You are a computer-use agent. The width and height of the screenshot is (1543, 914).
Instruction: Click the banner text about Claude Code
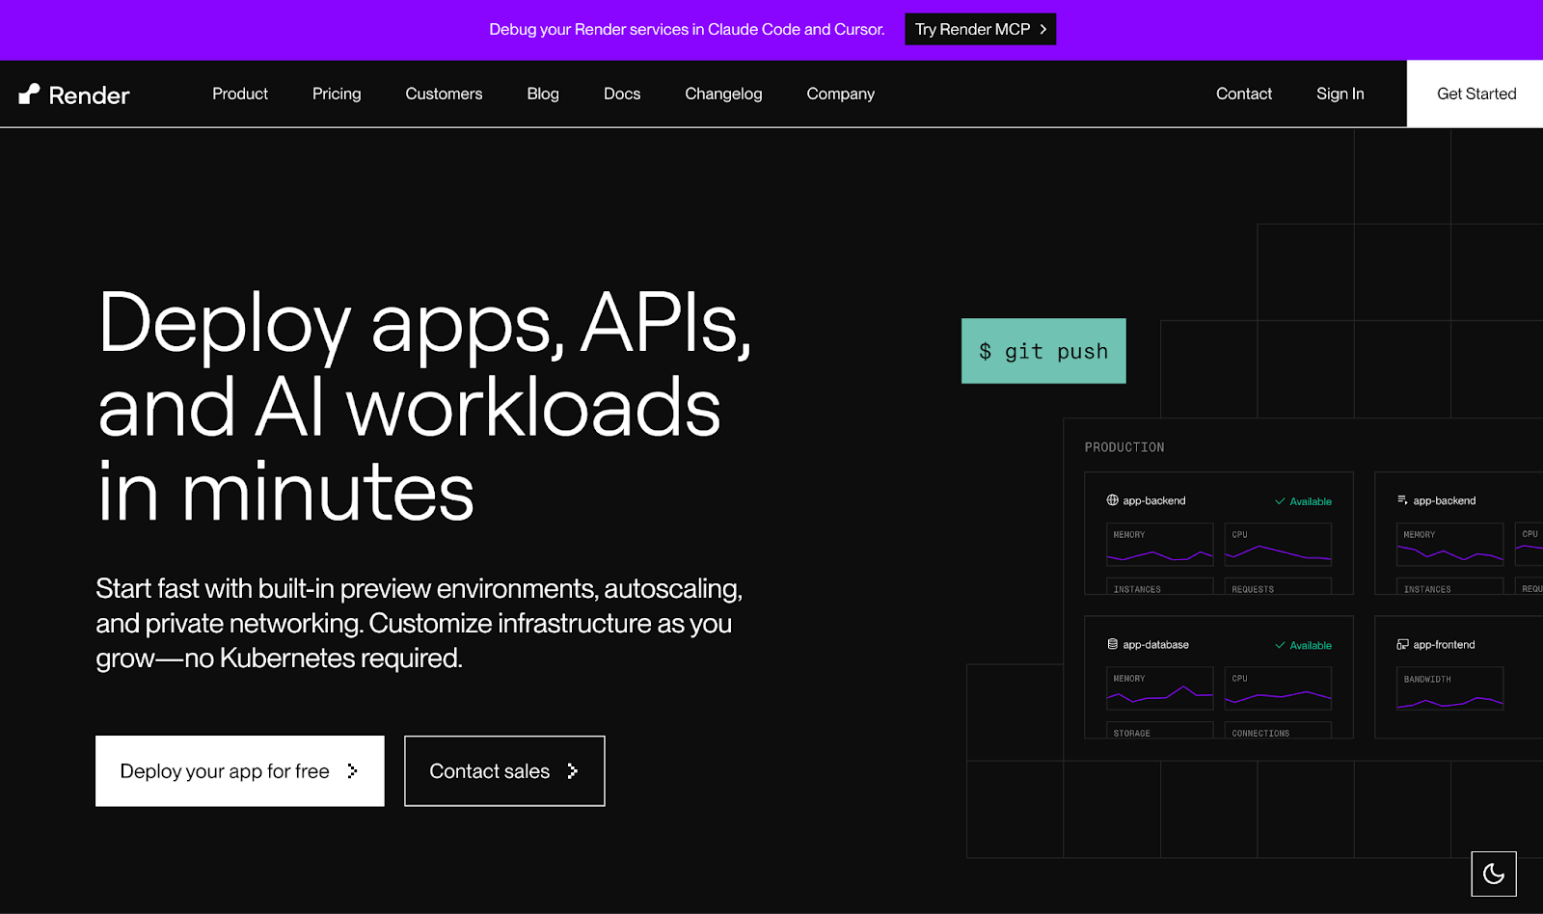(x=687, y=29)
